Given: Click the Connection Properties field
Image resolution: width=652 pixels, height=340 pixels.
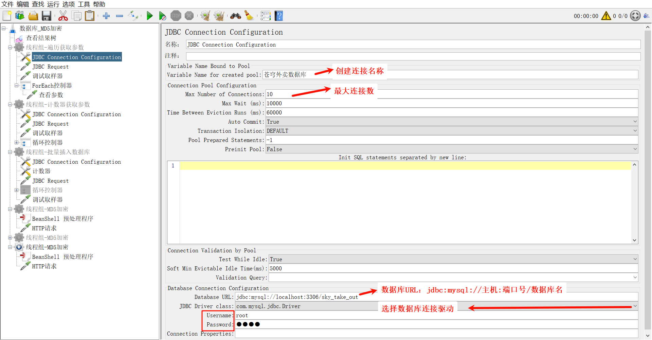Looking at the screenshot, I should [x=436, y=334].
